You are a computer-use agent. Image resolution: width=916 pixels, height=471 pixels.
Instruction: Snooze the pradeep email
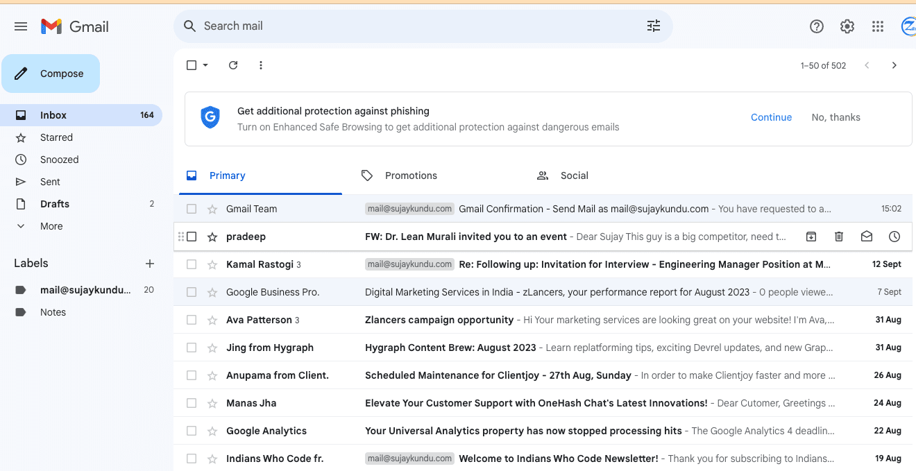894,237
